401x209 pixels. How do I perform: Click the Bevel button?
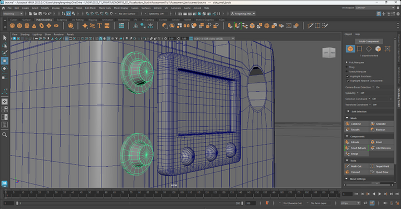pos(382,142)
